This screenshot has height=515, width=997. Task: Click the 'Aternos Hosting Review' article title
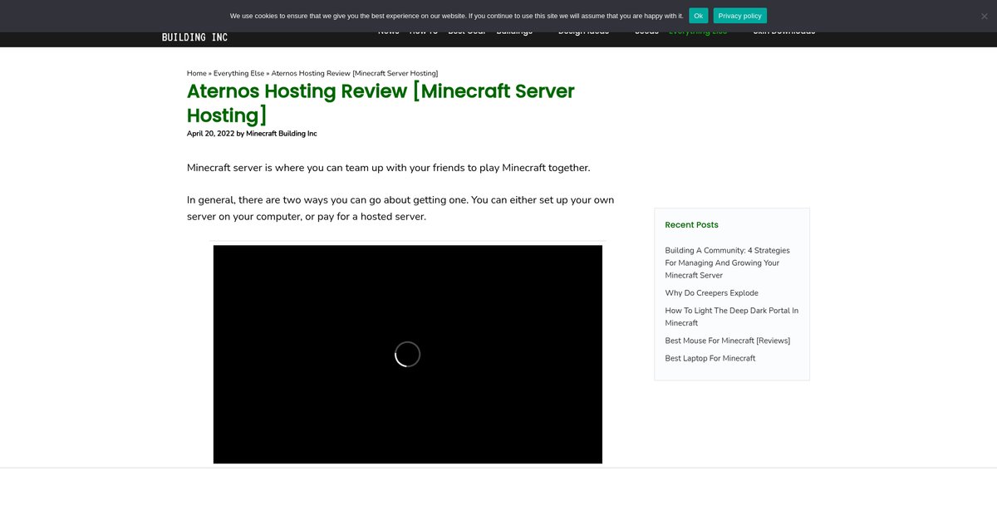tap(381, 103)
